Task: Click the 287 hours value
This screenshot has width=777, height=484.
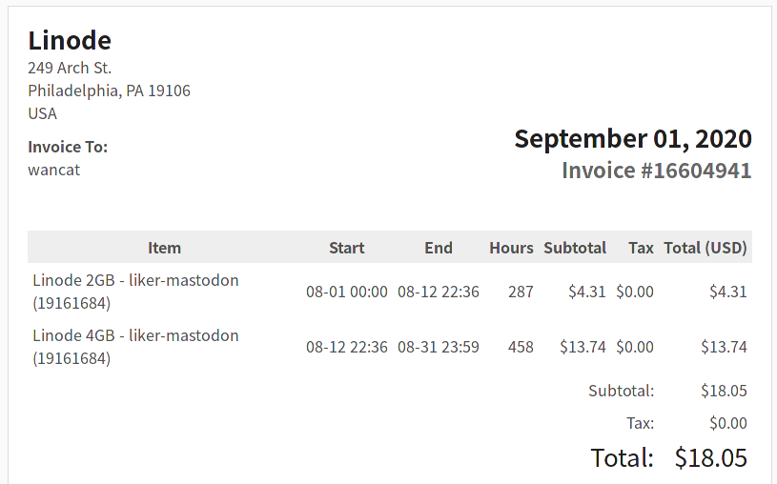Action: coord(521,292)
